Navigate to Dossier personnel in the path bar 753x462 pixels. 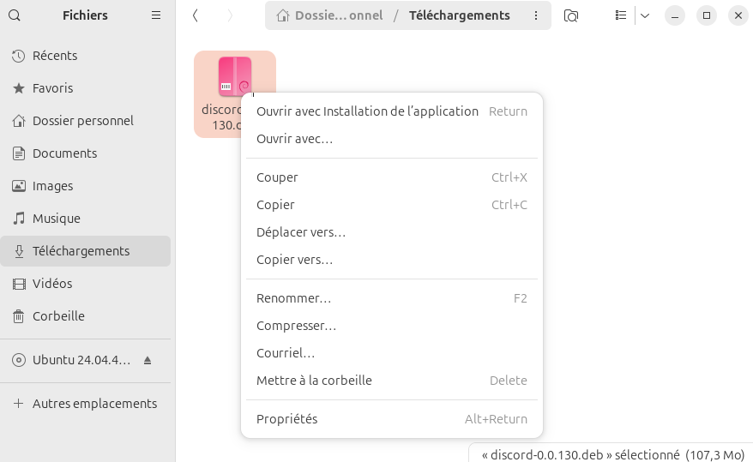coord(330,15)
